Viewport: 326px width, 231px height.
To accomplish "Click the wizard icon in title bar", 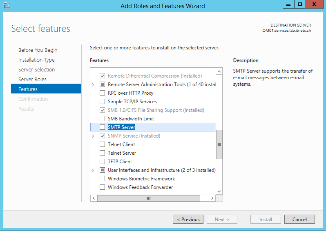I will pyautogui.click(x=7, y=6).
